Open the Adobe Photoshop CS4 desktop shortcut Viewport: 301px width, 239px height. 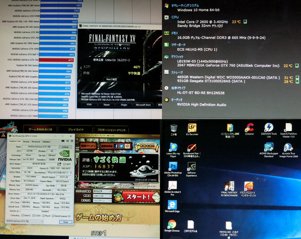click(x=173, y=169)
